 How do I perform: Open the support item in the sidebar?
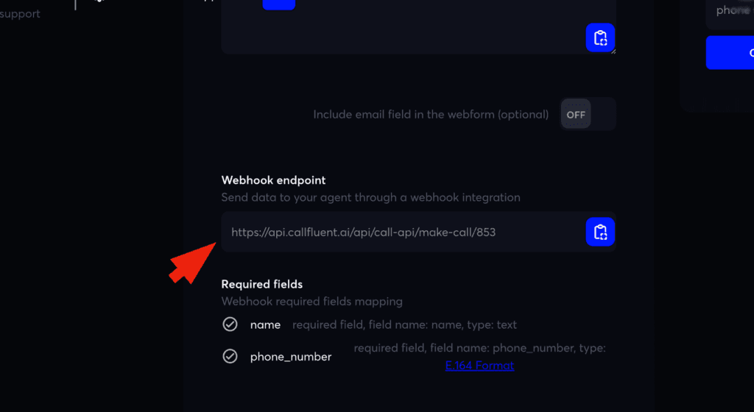point(21,14)
